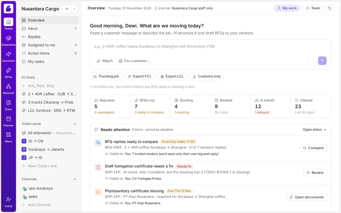The height and width of the screenshot is (213, 341).
Task: Click Open documents for phytosanitary certificate
Action: [307, 197]
